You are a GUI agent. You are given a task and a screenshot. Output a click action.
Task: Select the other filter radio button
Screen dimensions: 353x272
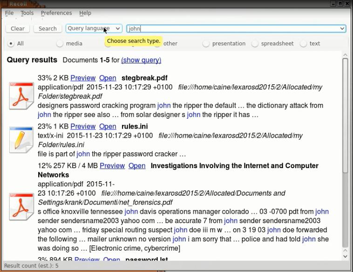click(x=157, y=44)
